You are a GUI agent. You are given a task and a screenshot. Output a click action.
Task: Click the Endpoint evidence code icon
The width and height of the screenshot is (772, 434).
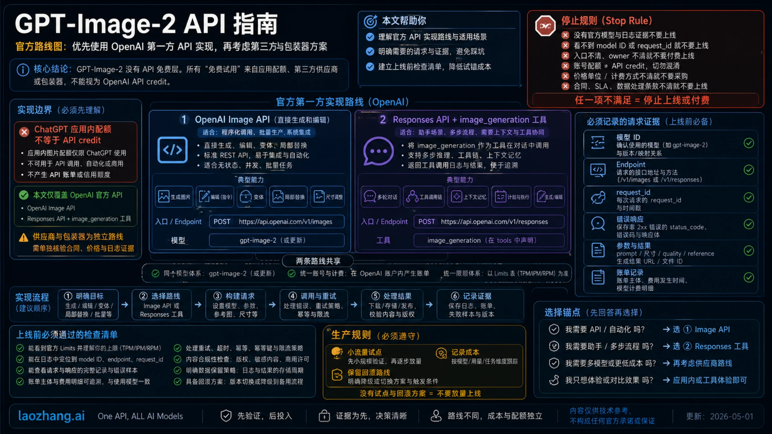click(598, 170)
